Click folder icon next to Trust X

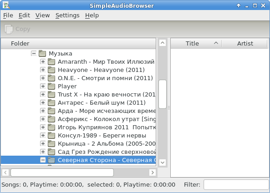click(51, 95)
